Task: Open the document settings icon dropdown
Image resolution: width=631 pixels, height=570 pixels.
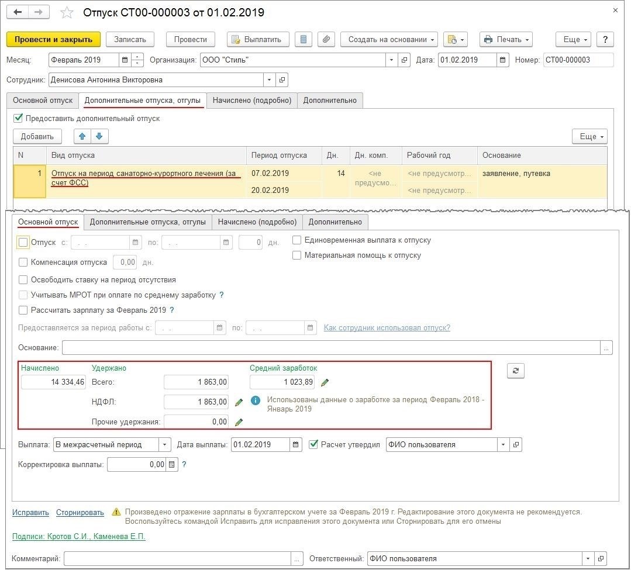Action: [x=456, y=39]
